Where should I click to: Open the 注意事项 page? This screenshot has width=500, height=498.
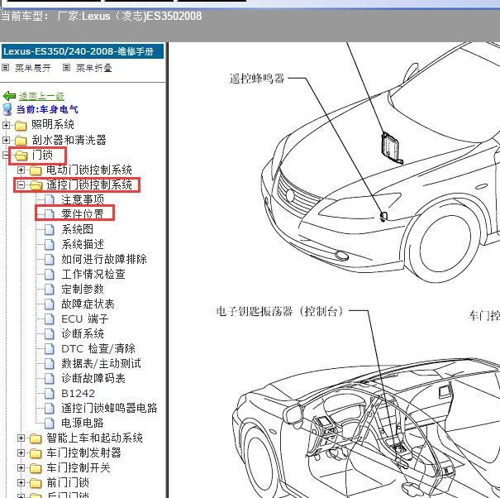pos(83,199)
